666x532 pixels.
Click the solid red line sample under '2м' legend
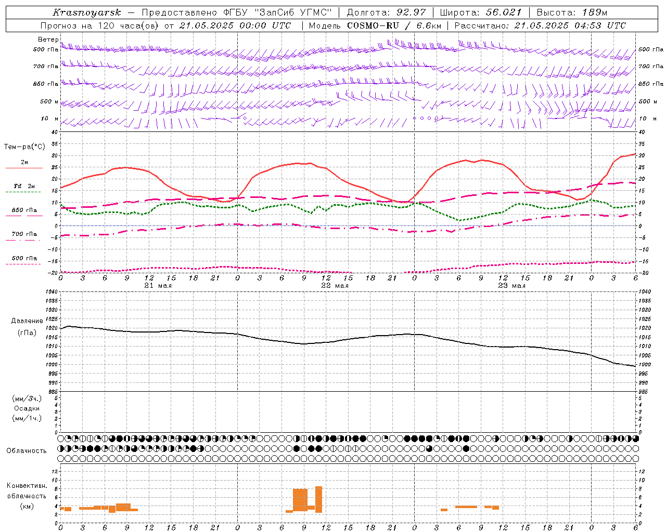(24, 168)
